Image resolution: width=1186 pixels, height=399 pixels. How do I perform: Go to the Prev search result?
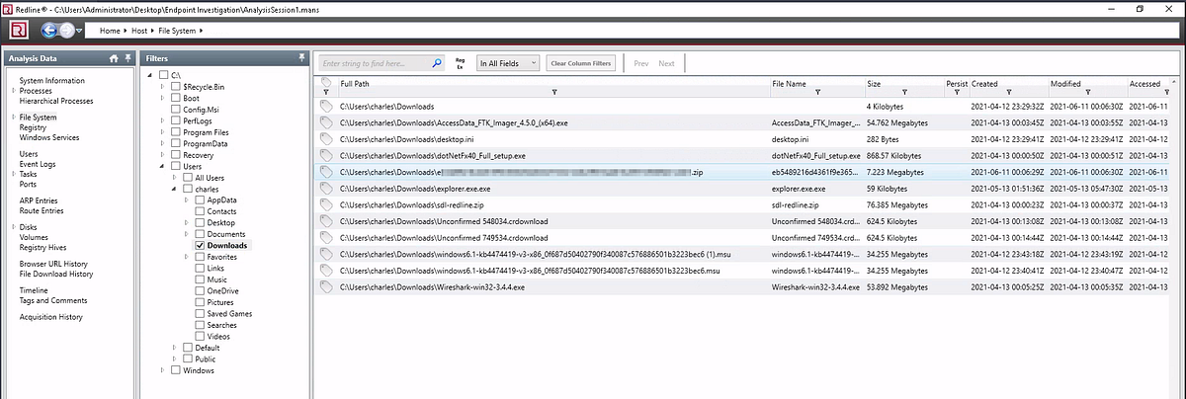coord(640,63)
